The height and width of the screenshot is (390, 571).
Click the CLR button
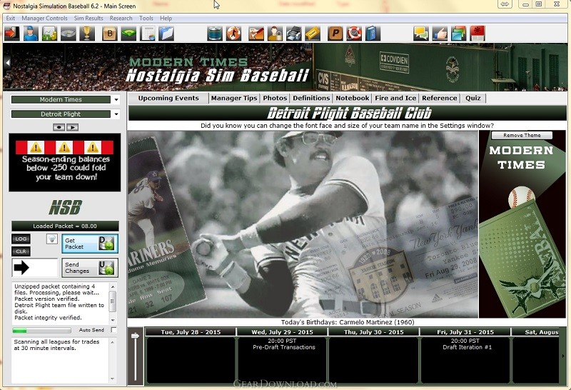(21, 251)
